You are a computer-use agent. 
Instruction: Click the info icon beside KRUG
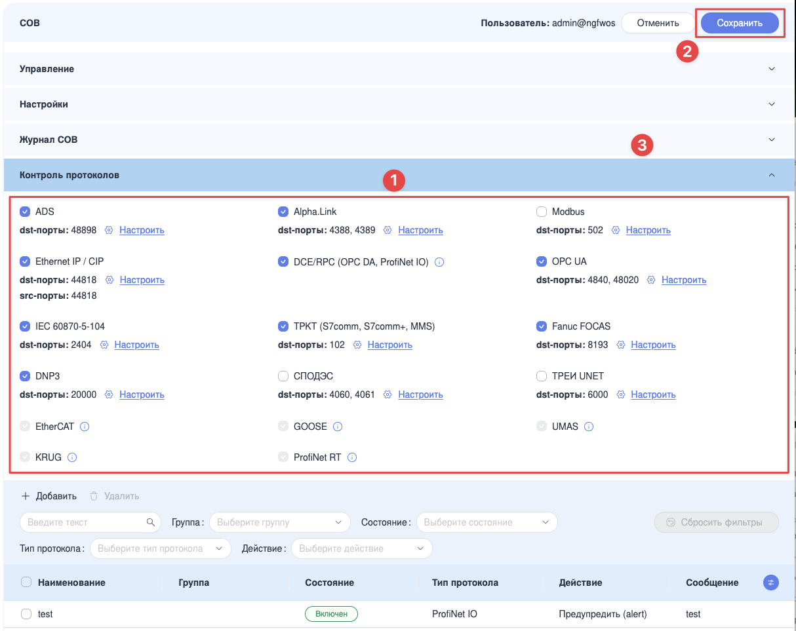click(x=72, y=458)
